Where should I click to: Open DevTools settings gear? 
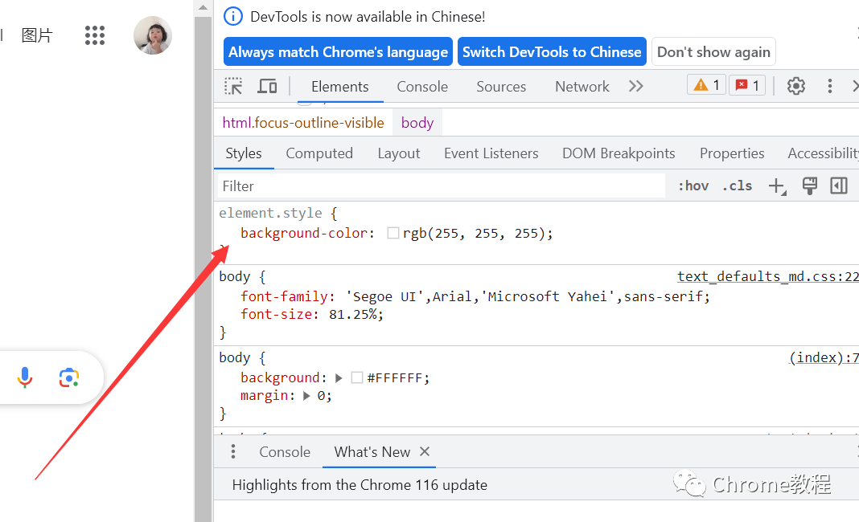[796, 86]
